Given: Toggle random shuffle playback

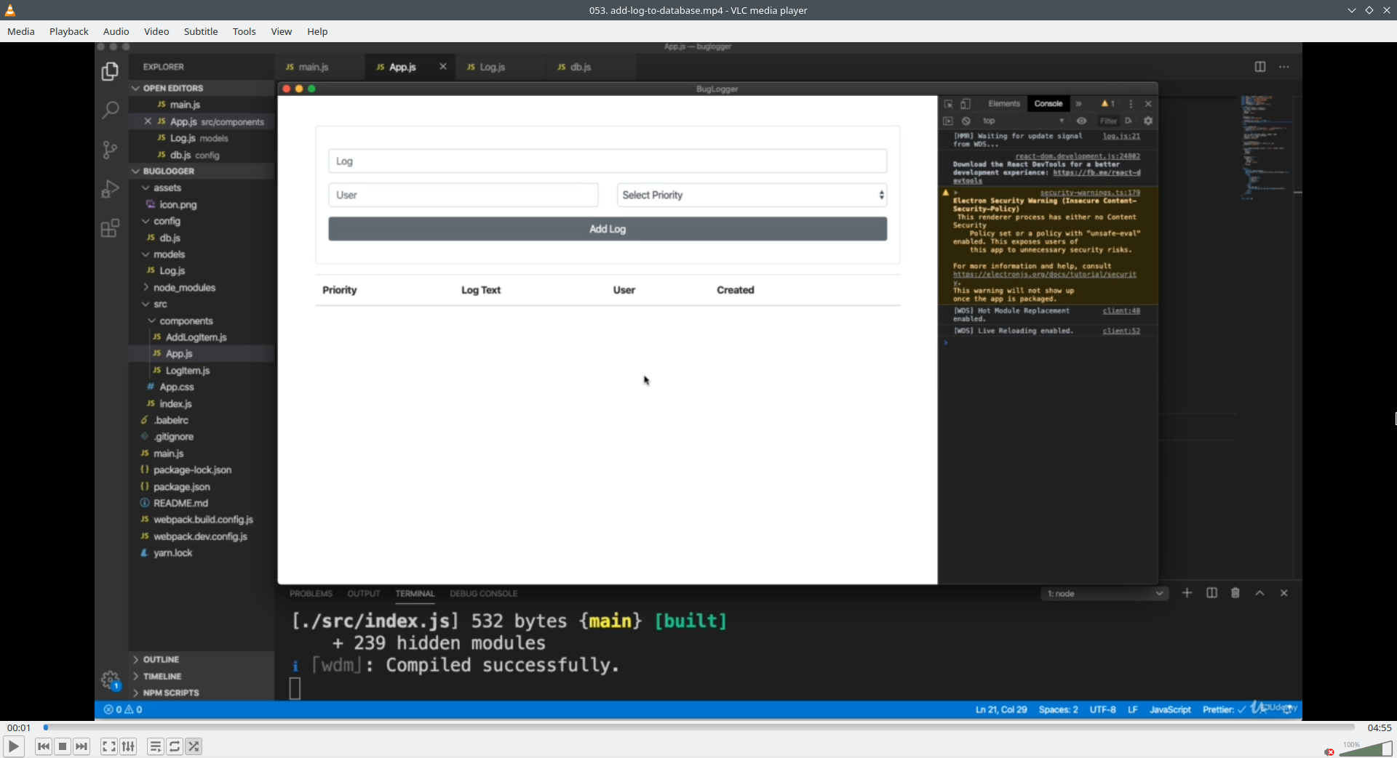Looking at the screenshot, I should (194, 746).
